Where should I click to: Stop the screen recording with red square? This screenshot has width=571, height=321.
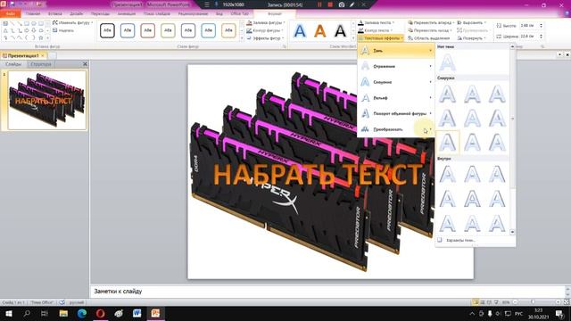point(330,4)
